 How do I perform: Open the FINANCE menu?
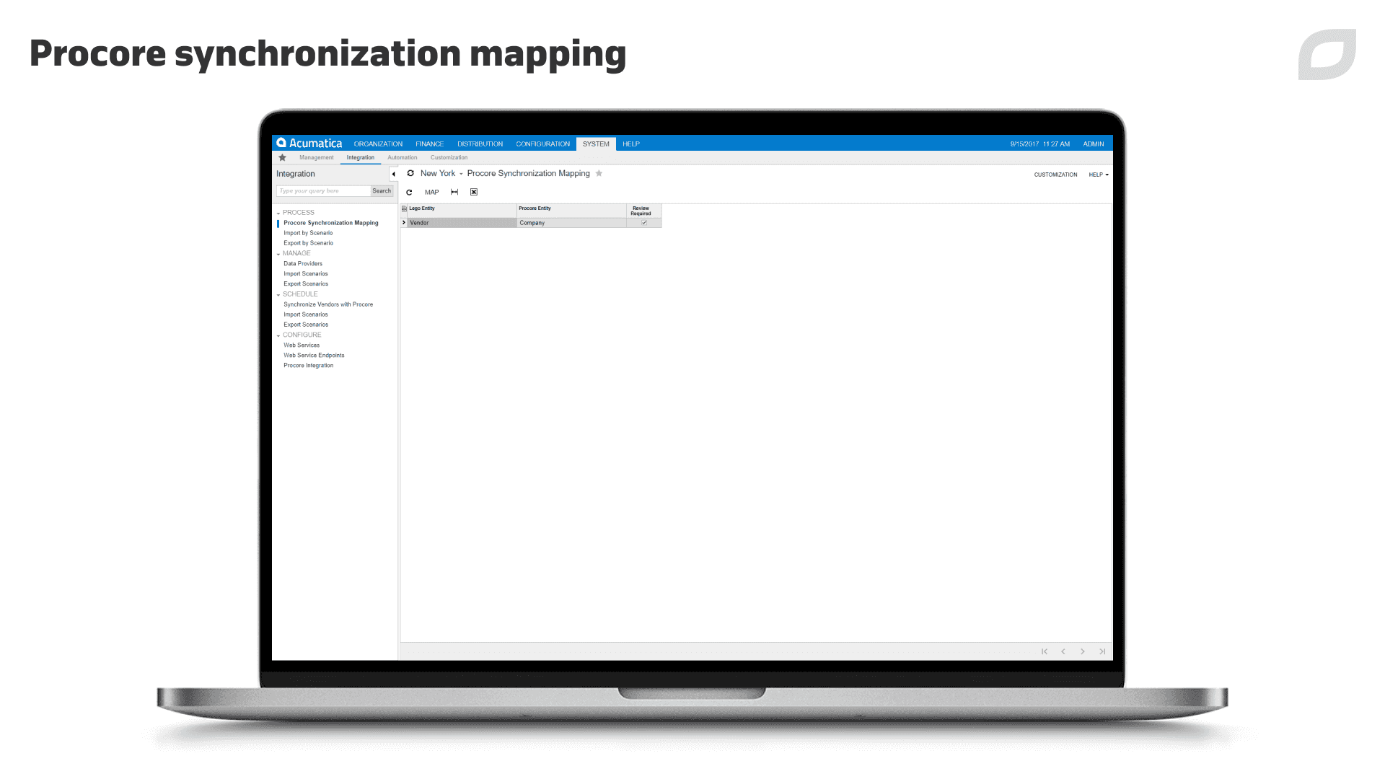click(430, 144)
